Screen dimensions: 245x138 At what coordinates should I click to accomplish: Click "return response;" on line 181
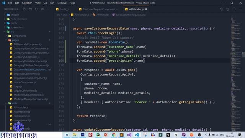pos(91,116)
